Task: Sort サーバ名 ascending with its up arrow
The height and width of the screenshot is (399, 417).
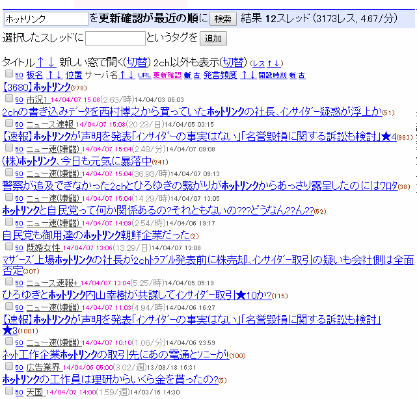Action: click(122, 75)
